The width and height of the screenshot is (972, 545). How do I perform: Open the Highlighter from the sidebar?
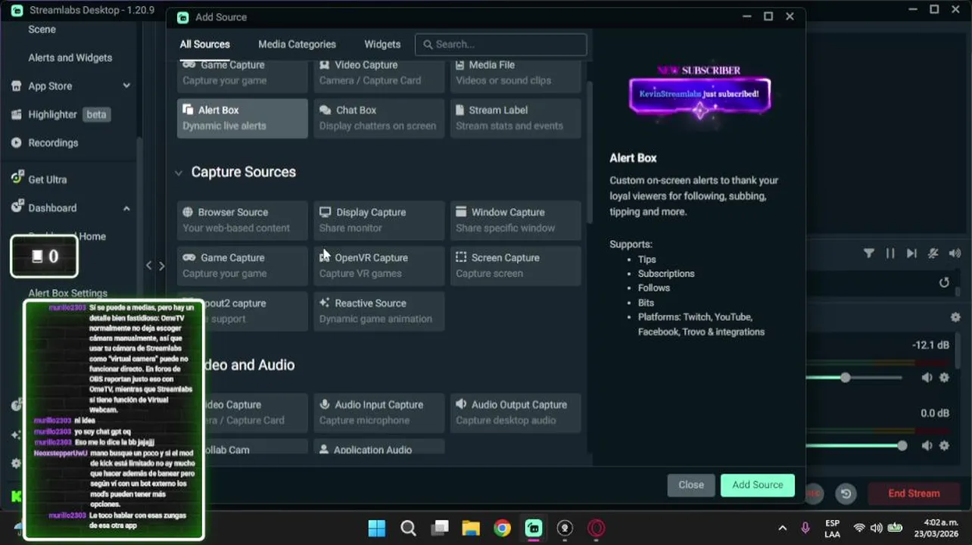coord(52,114)
